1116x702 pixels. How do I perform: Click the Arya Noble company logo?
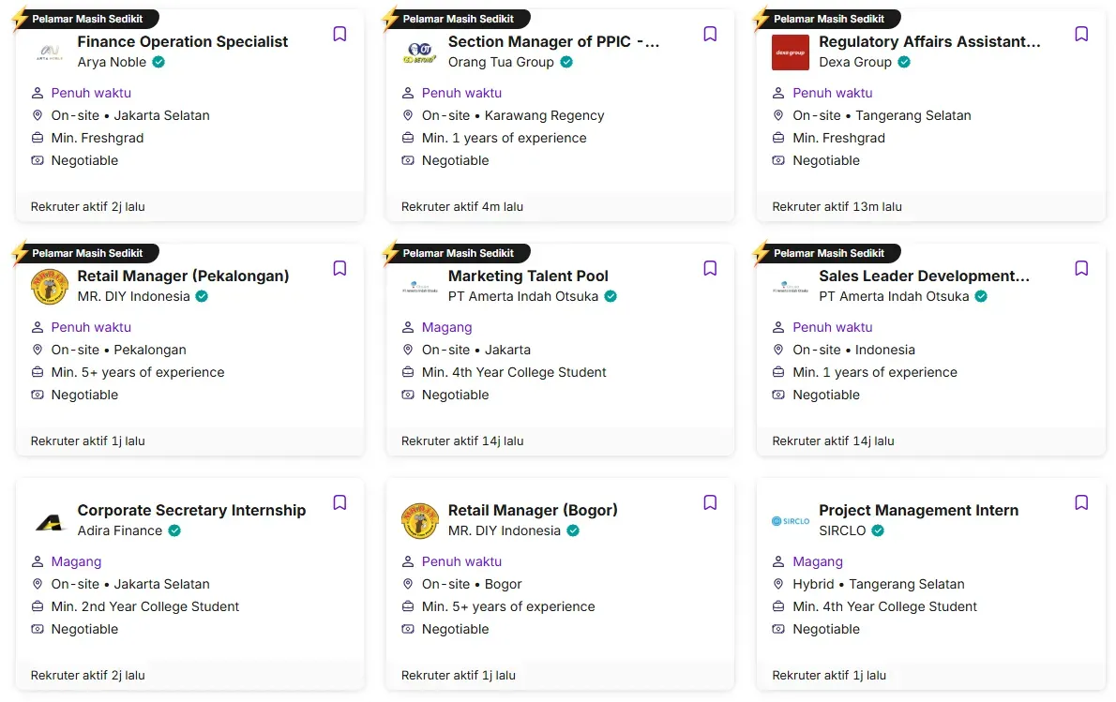tap(49, 52)
